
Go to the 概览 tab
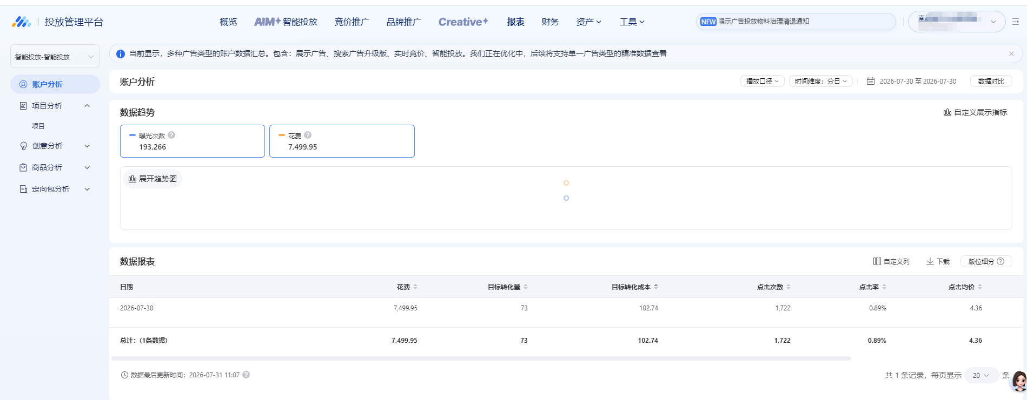[228, 22]
